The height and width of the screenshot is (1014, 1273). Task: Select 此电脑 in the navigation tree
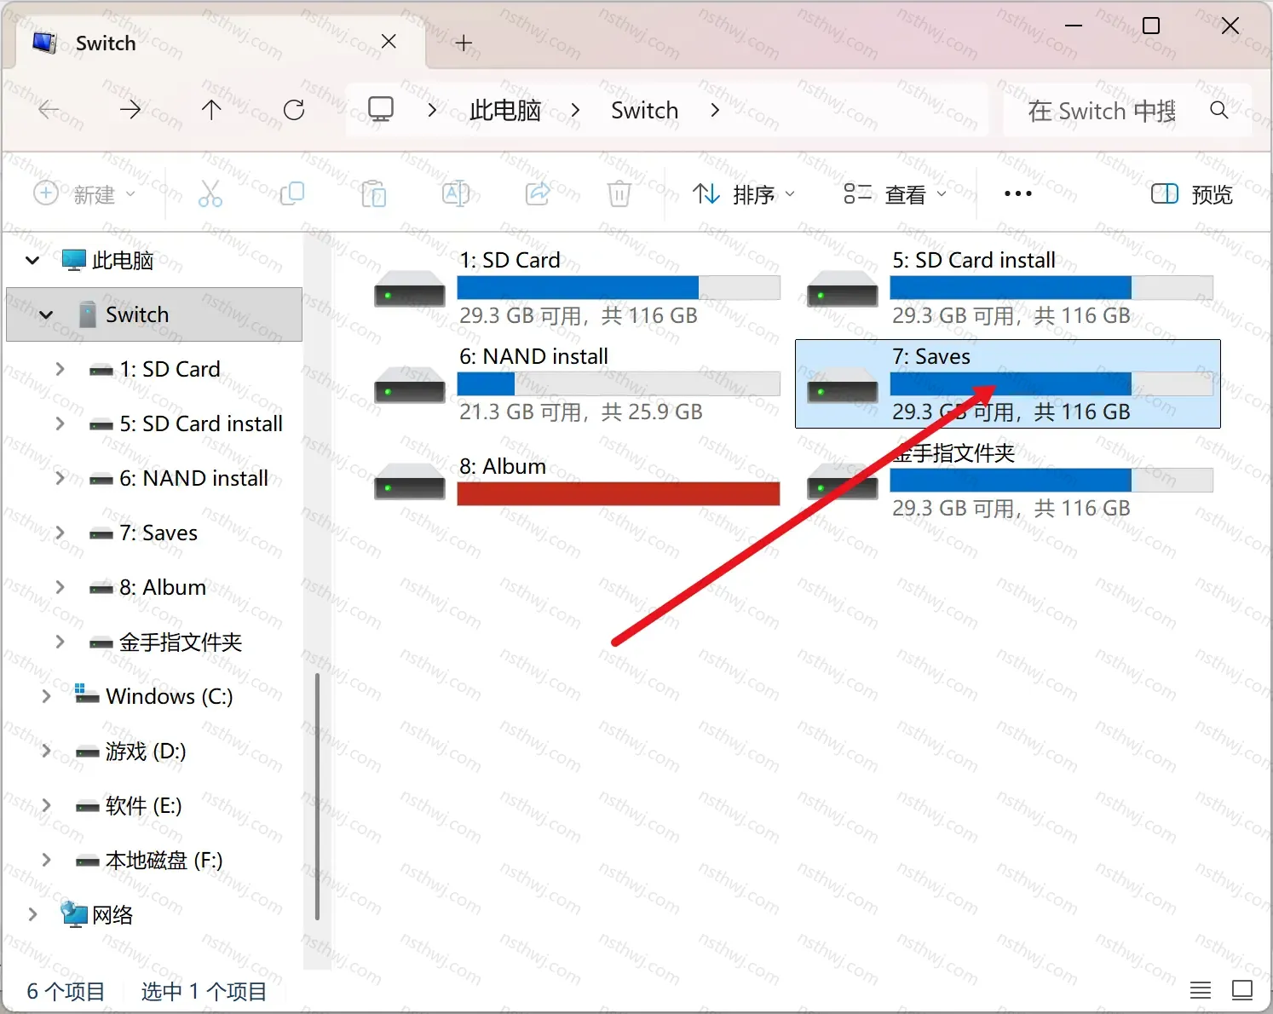[123, 260]
